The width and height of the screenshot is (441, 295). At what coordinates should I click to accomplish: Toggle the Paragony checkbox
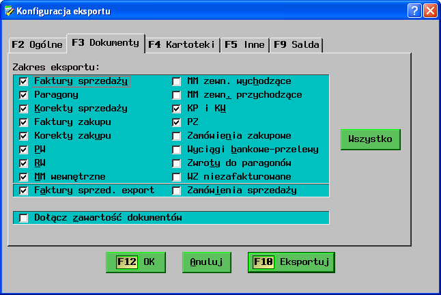pyautogui.click(x=23, y=95)
